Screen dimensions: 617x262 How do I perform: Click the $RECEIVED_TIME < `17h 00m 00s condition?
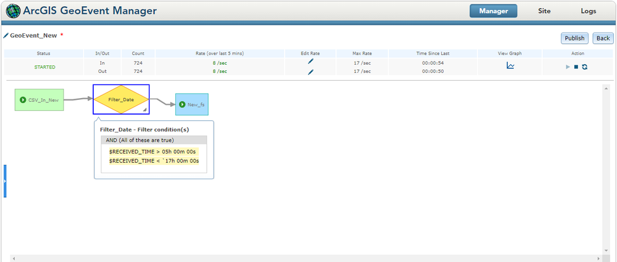tap(154, 161)
